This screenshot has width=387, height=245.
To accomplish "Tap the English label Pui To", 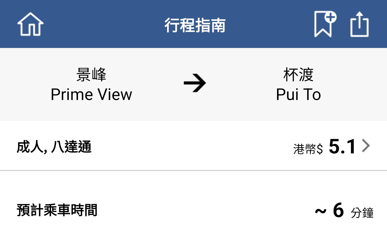I will [x=298, y=95].
